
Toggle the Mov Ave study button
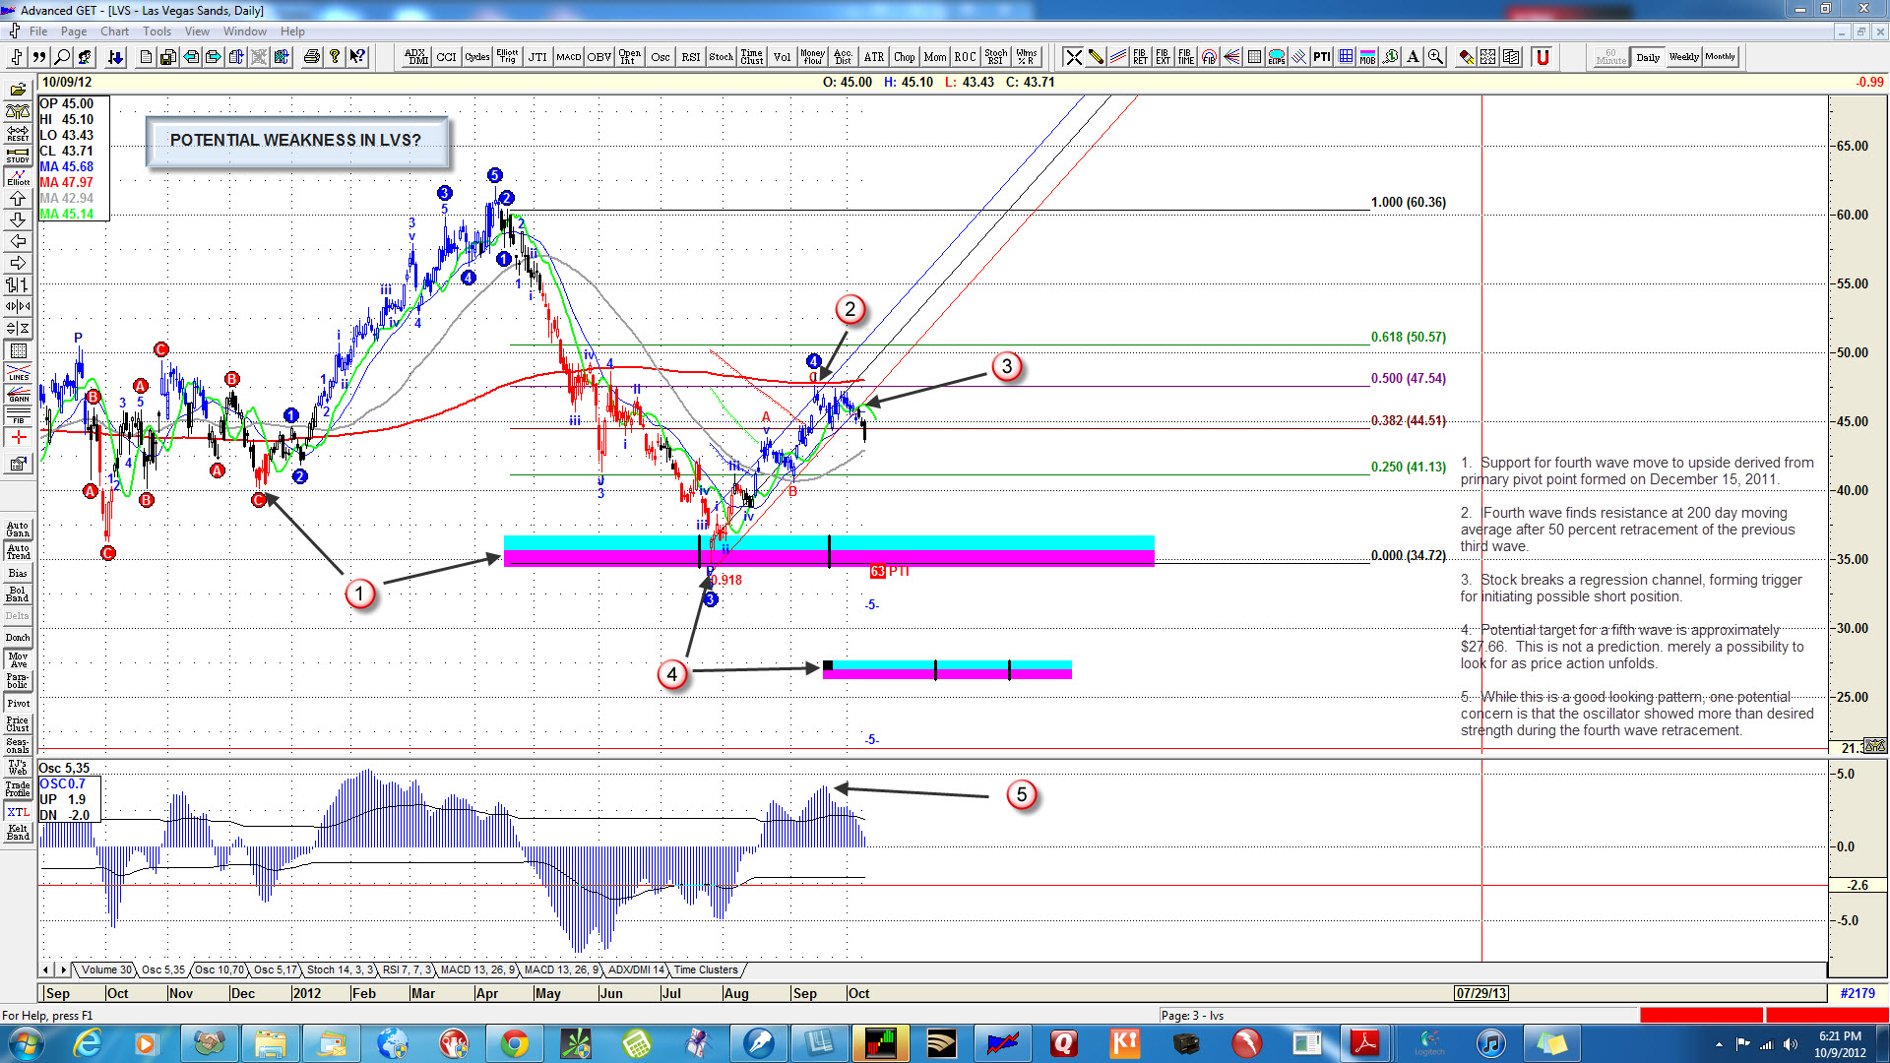point(18,659)
